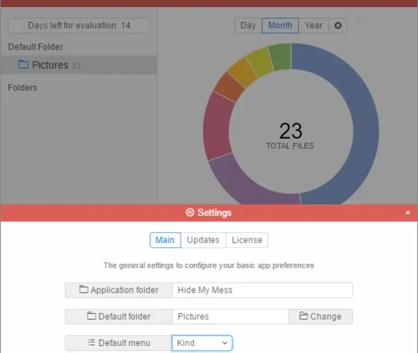This screenshot has width=418, height=353.
Task: Click the Default menu list icon
Action: (92, 342)
